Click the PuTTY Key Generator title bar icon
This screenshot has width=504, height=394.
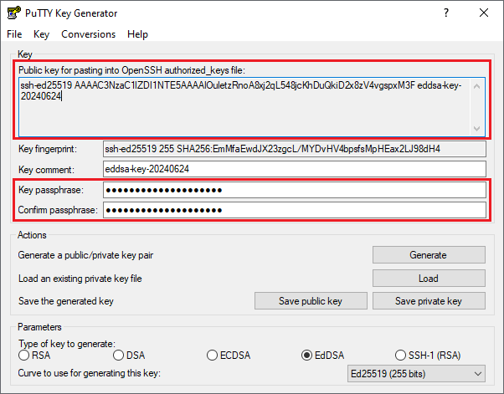pos(14,13)
